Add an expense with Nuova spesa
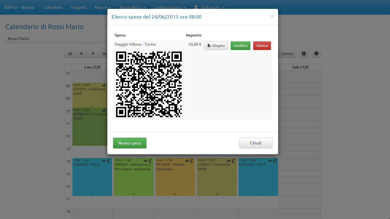 tap(130, 143)
